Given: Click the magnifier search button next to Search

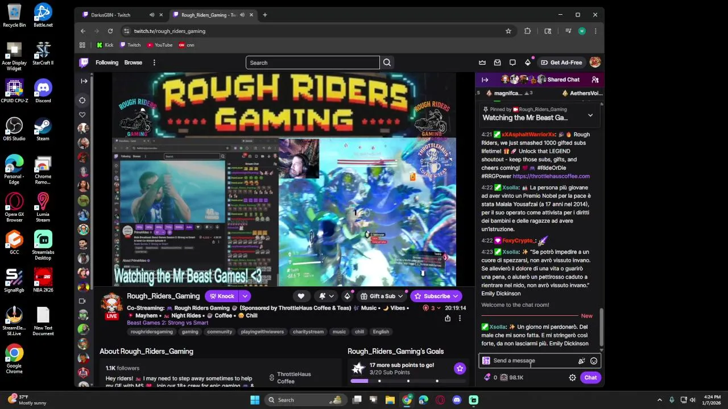Looking at the screenshot, I should [387, 62].
